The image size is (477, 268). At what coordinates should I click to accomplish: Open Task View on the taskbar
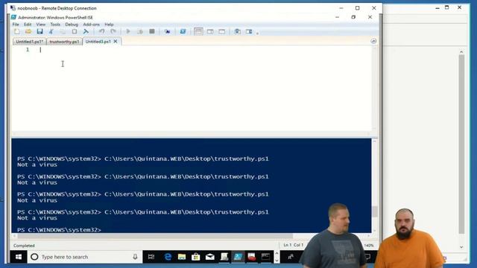pyautogui.click(x=151, y=257)
